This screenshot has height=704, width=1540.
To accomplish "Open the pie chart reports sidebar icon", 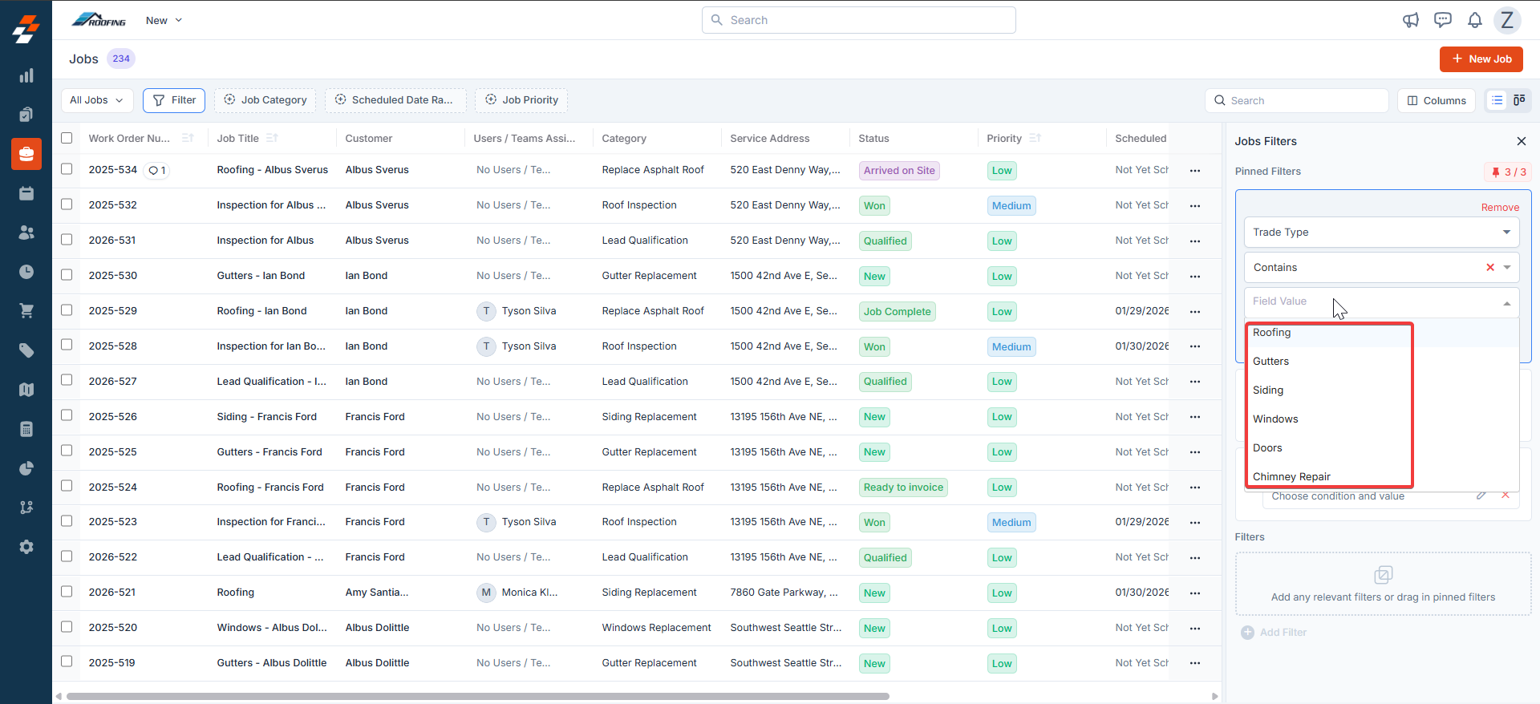I will [26, 468].
